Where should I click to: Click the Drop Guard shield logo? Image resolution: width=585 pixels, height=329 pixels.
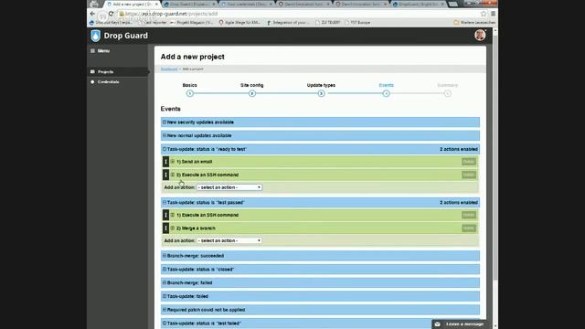tap(95, 36)
